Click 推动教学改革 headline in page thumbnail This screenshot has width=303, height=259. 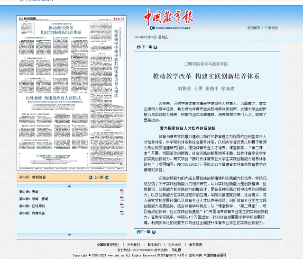pyautogui.click(x=61, y=30)
